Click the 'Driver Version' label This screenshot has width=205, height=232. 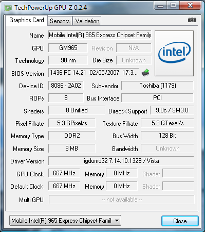coord(27,161)
